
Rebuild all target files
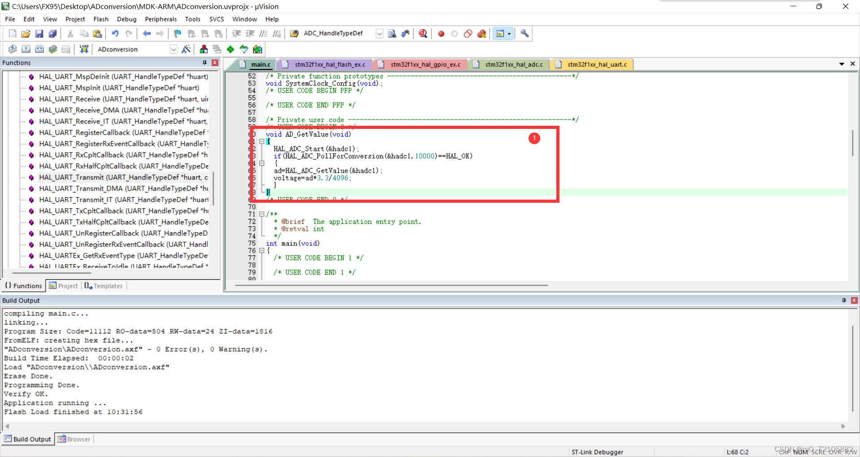point(39,49)
